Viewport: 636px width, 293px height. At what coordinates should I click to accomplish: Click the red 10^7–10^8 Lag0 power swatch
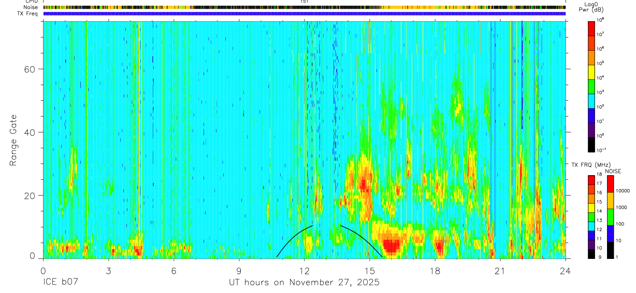pyautogui.click(x=591, y=27)
